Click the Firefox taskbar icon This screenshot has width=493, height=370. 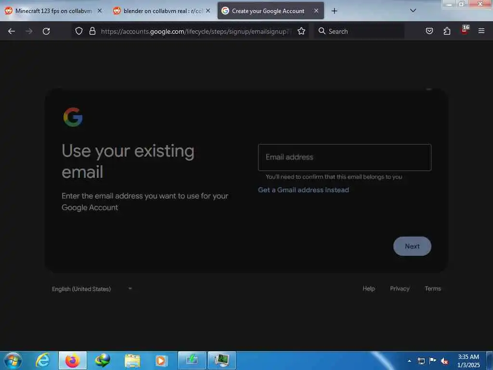click(73, 360)
